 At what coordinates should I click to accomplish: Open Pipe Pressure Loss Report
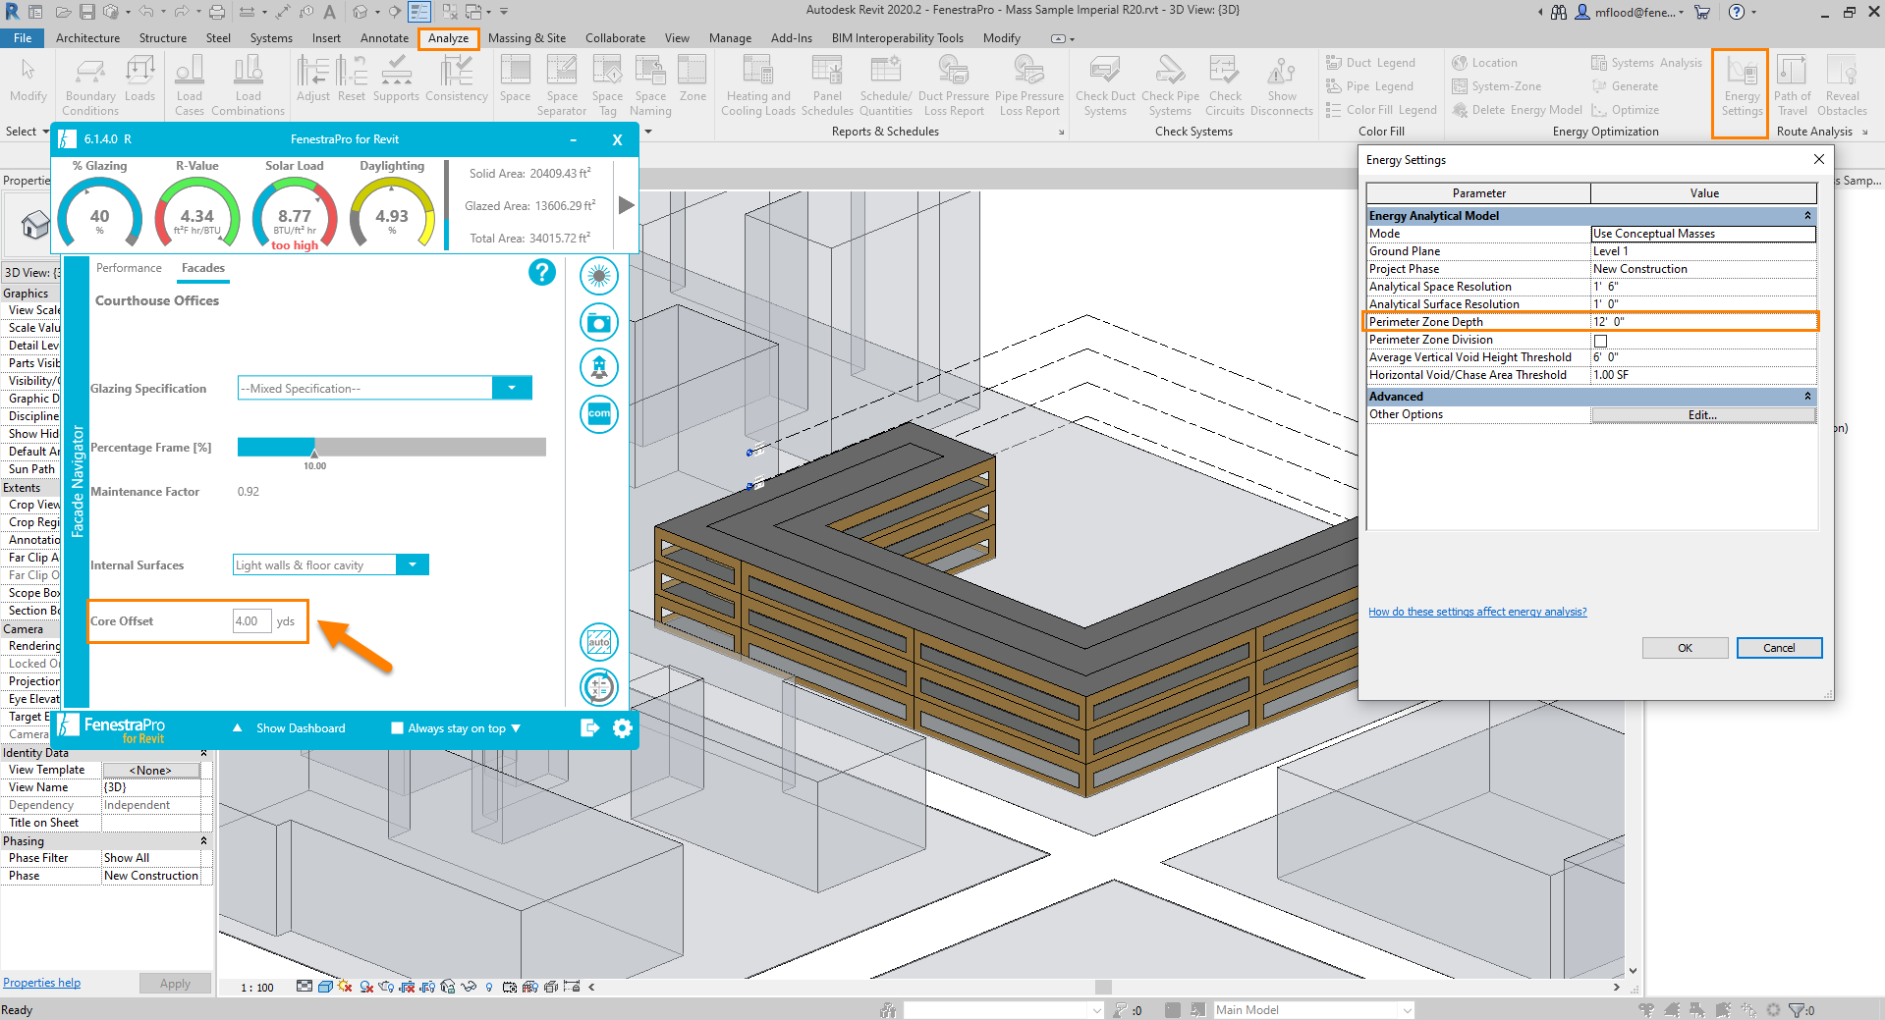click(x=1028, y=86)
